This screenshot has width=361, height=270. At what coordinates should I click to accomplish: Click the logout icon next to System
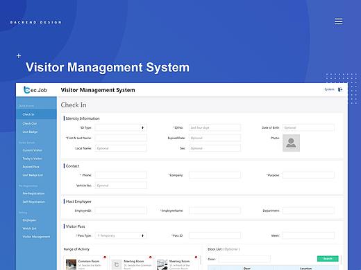(340, 89)
